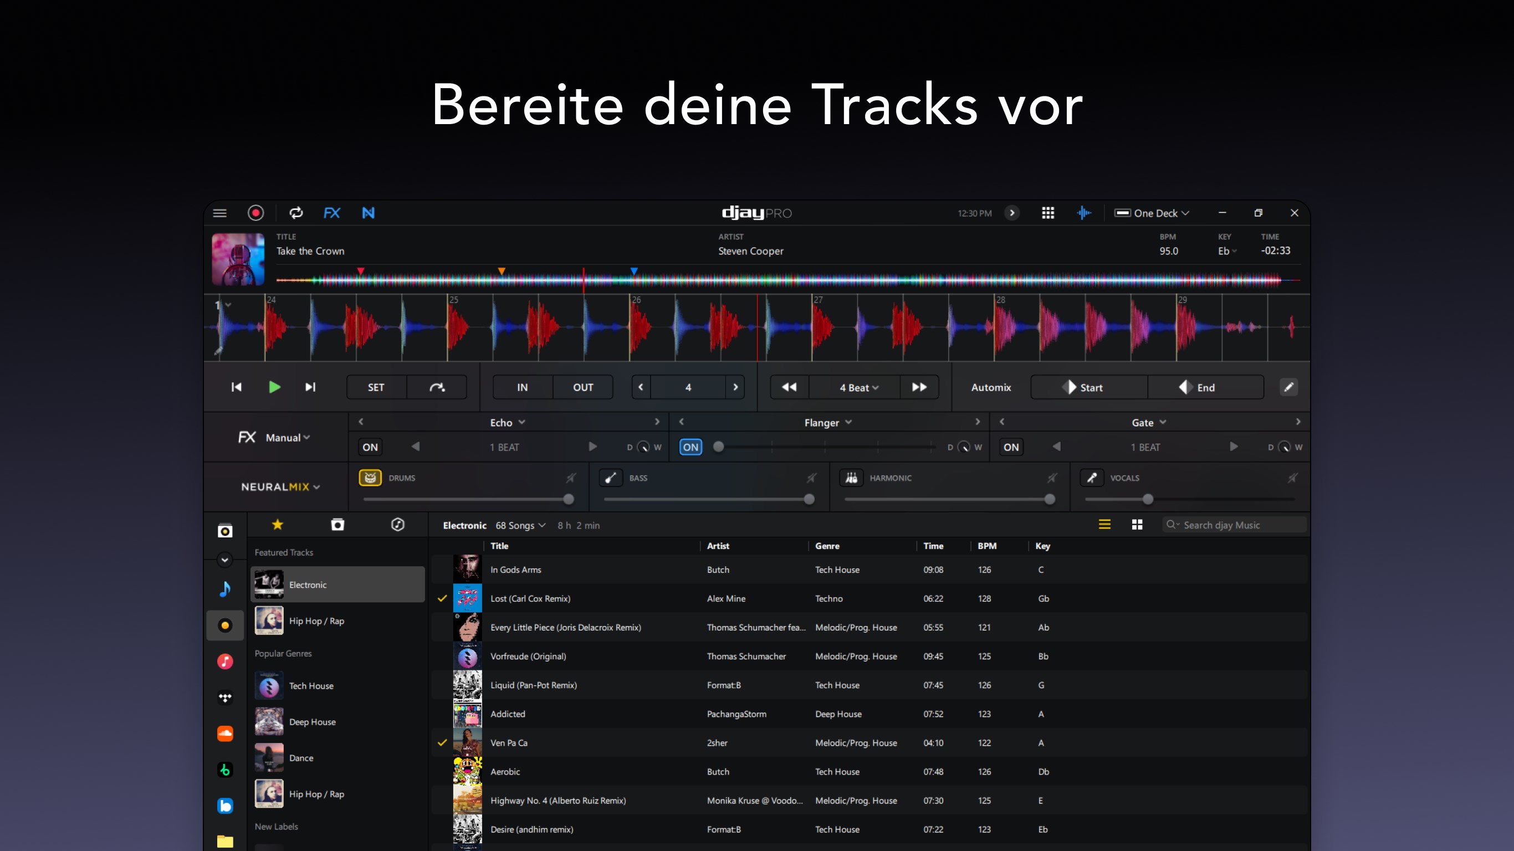Decrease loop length with left arrow
This screenshot has width=1514, height=851.
[641, 387]
